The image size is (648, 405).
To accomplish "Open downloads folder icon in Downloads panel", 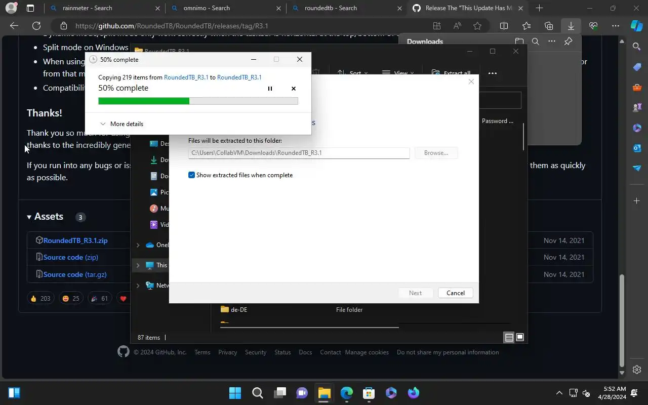I will 519,42.
